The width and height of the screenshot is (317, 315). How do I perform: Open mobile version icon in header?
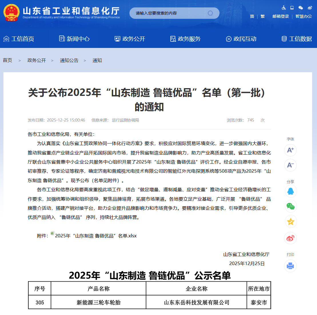point(292,8)
